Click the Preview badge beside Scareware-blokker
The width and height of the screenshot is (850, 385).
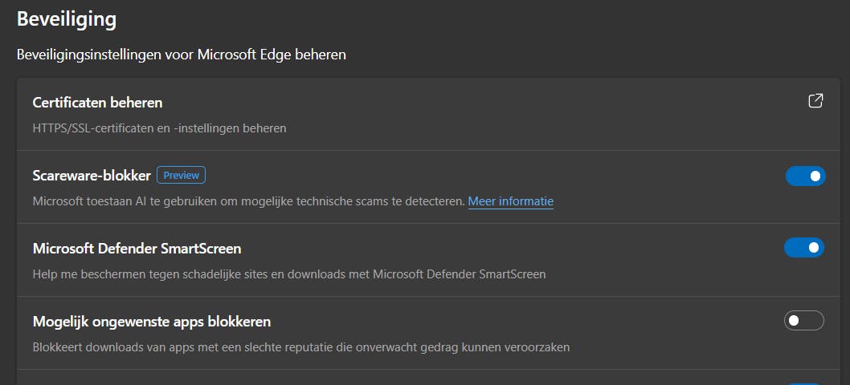tap(181, 175)
